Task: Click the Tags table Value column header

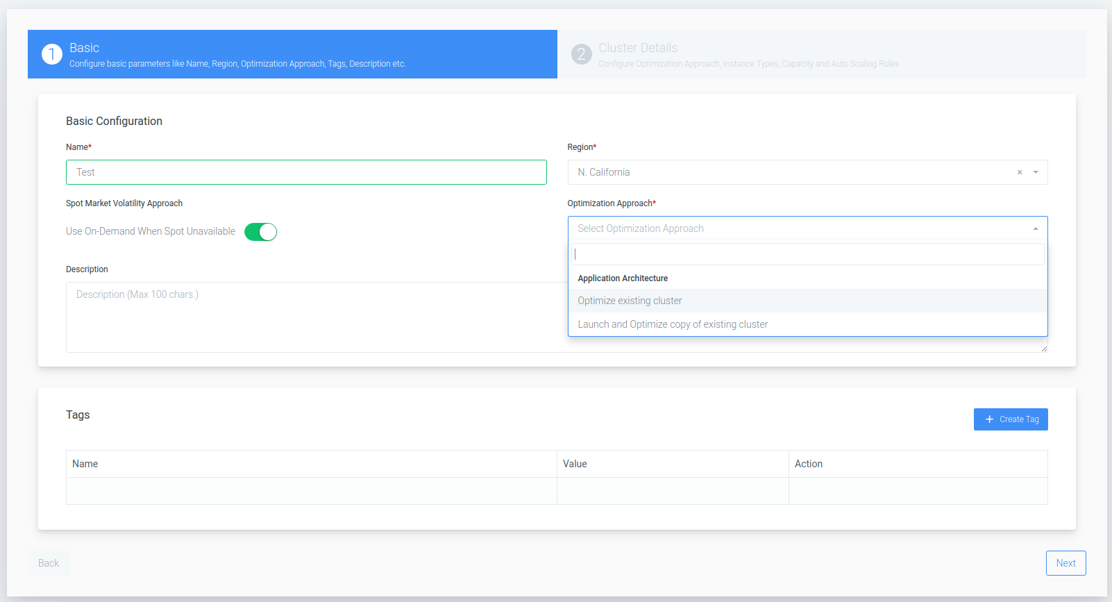Action: pos(673,464)
